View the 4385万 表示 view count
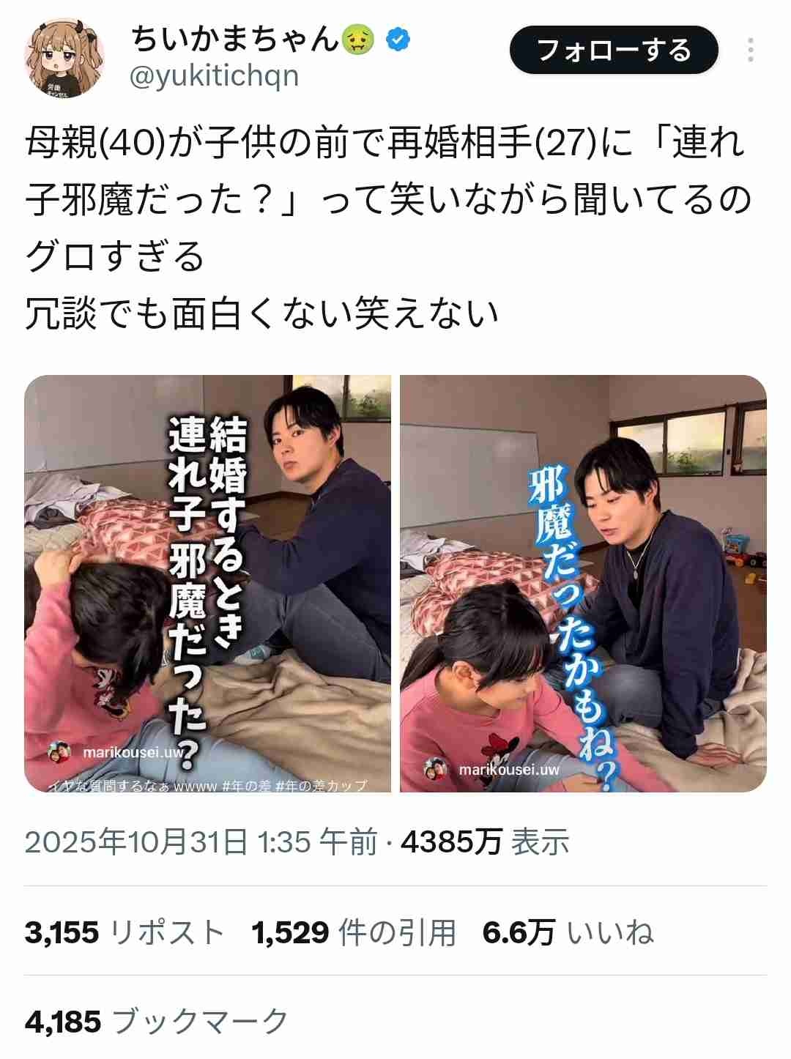This screenshot has width=791, height=1059. [x=485, y=843]
